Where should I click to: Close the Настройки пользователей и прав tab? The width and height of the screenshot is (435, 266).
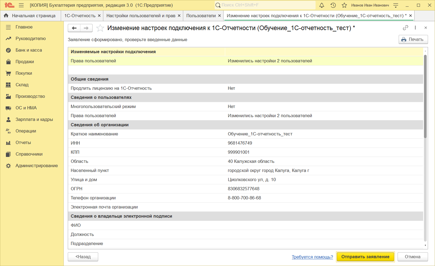179,16
